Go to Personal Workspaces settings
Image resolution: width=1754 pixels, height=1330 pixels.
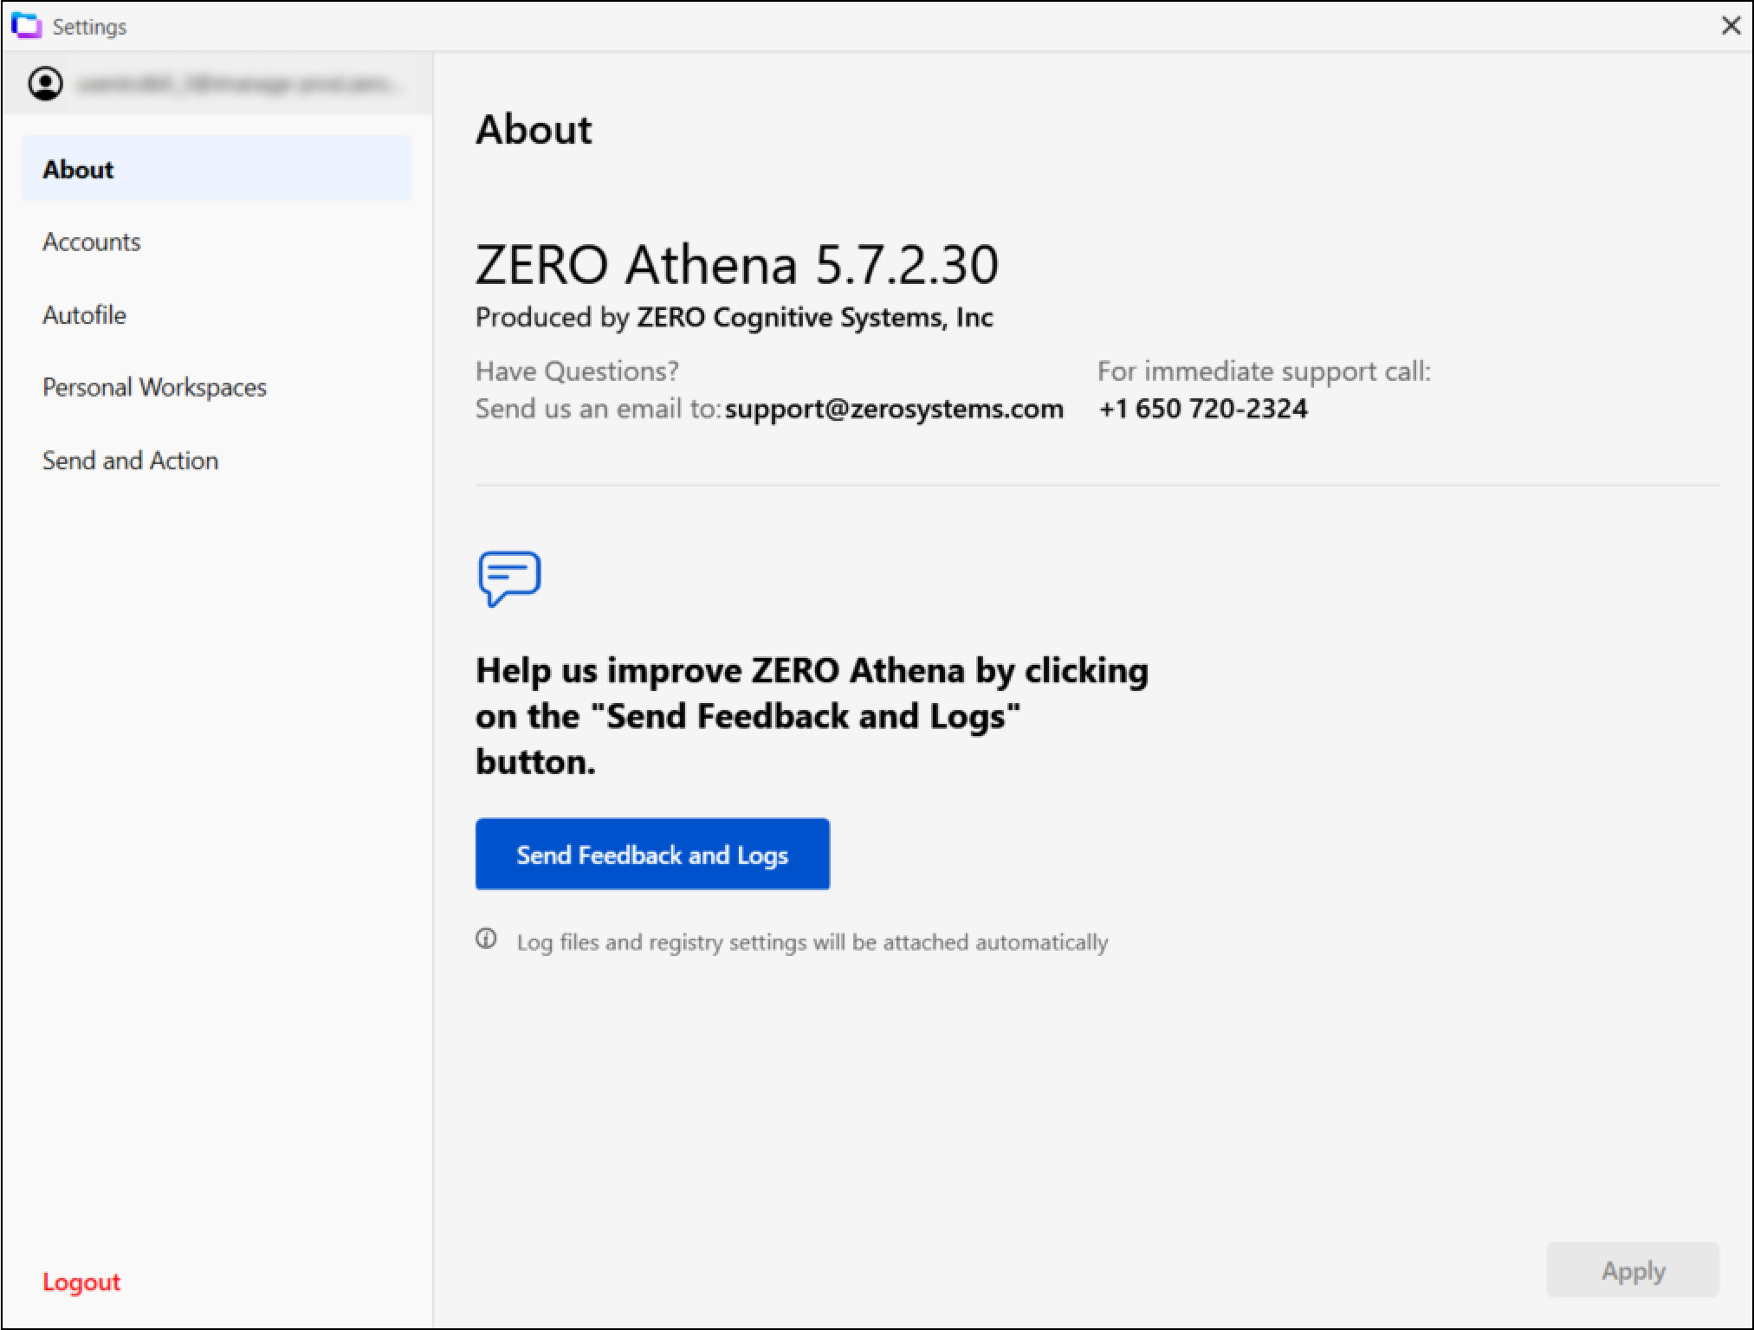tap(155, 387)
